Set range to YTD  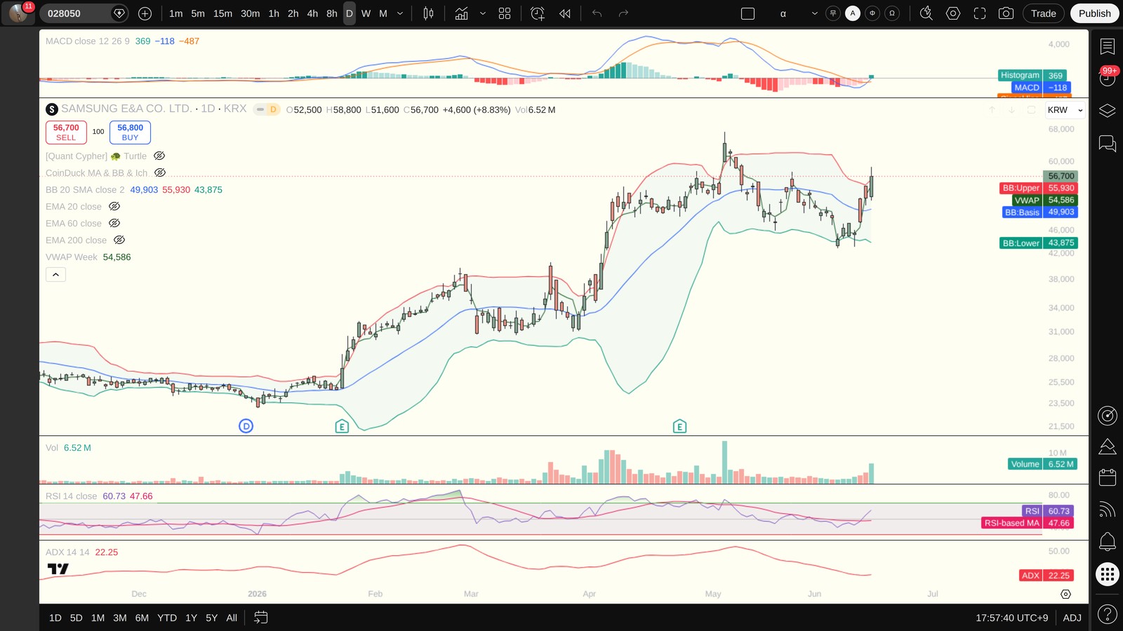[x=167, y=618]
